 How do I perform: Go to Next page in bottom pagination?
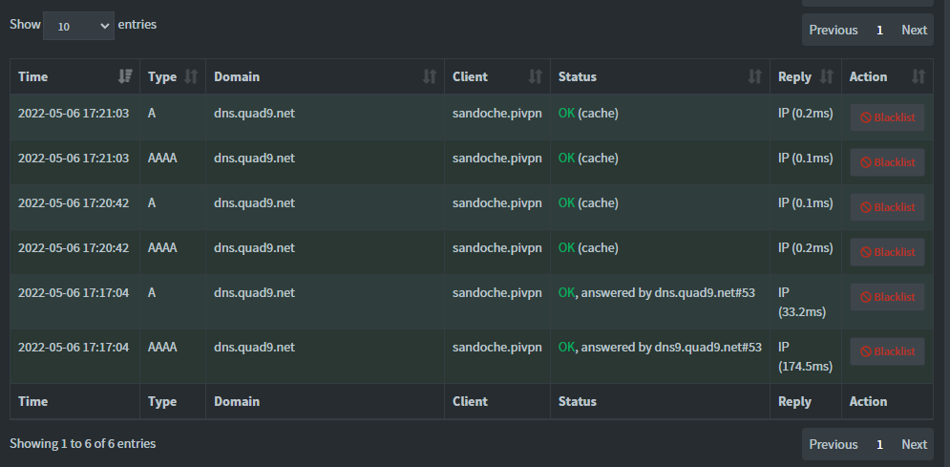pyautogui.click(x=914, y=444)
